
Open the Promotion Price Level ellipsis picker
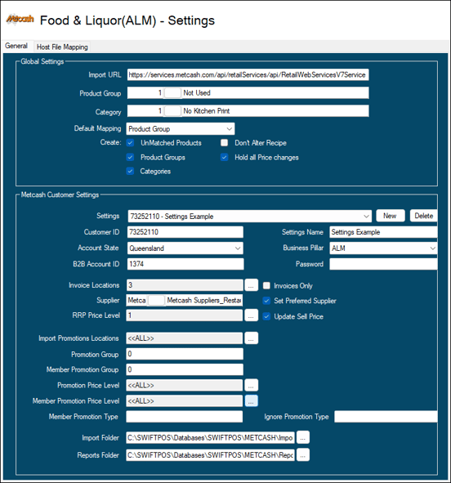pos(251,385)
